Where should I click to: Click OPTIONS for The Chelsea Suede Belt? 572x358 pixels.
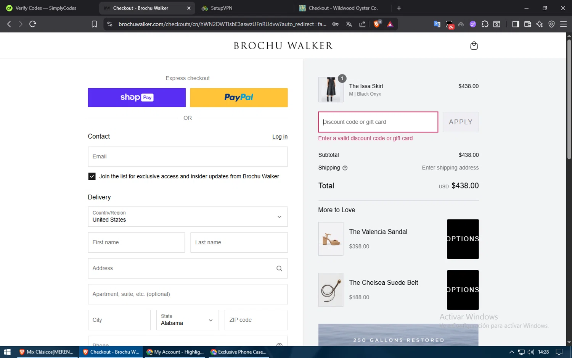463,290
